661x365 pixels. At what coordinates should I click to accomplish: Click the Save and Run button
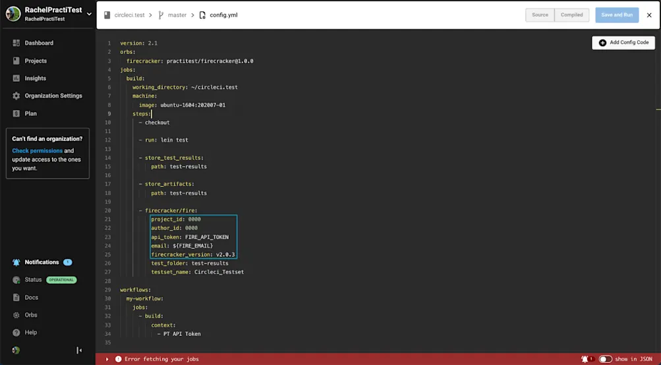pos(617,14)
